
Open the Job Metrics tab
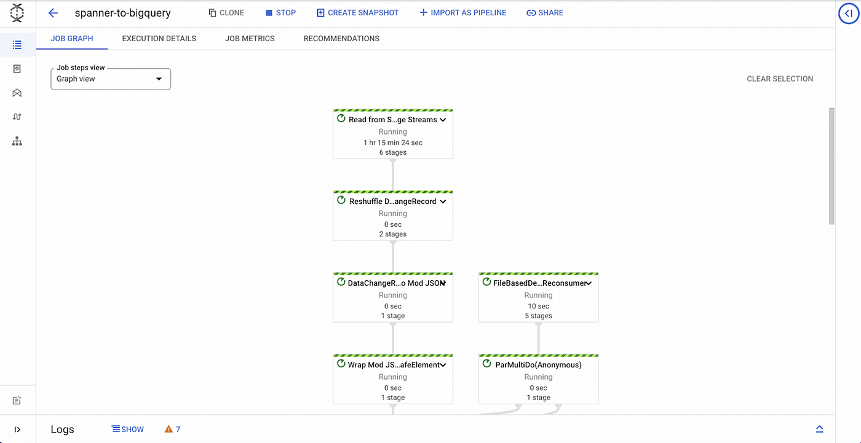tap(250, 38)
